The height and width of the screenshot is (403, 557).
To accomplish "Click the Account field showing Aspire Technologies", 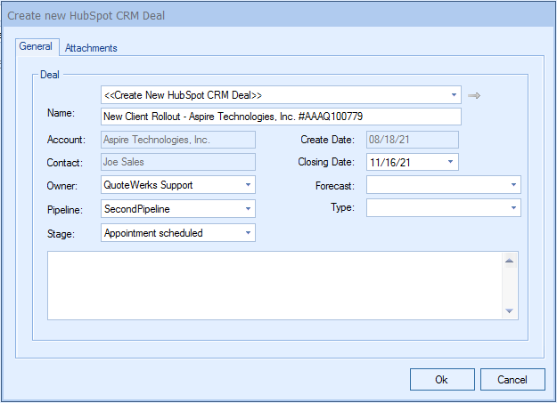I will 177,140.
